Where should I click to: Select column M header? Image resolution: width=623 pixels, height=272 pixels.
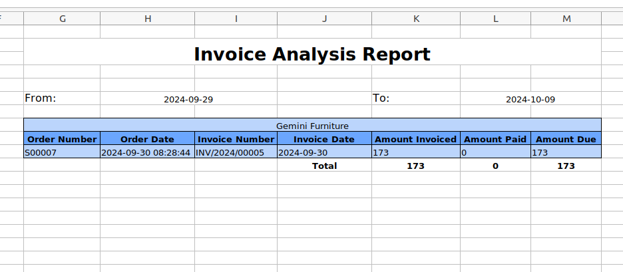point(566,19)
